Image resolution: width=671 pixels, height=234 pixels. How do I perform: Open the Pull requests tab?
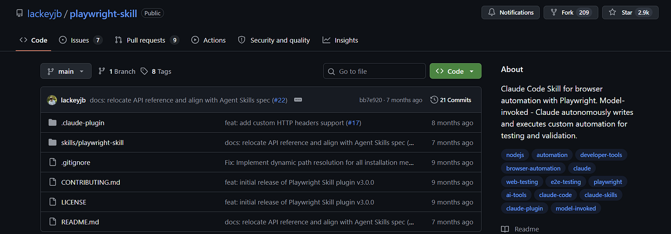(147, 40)
